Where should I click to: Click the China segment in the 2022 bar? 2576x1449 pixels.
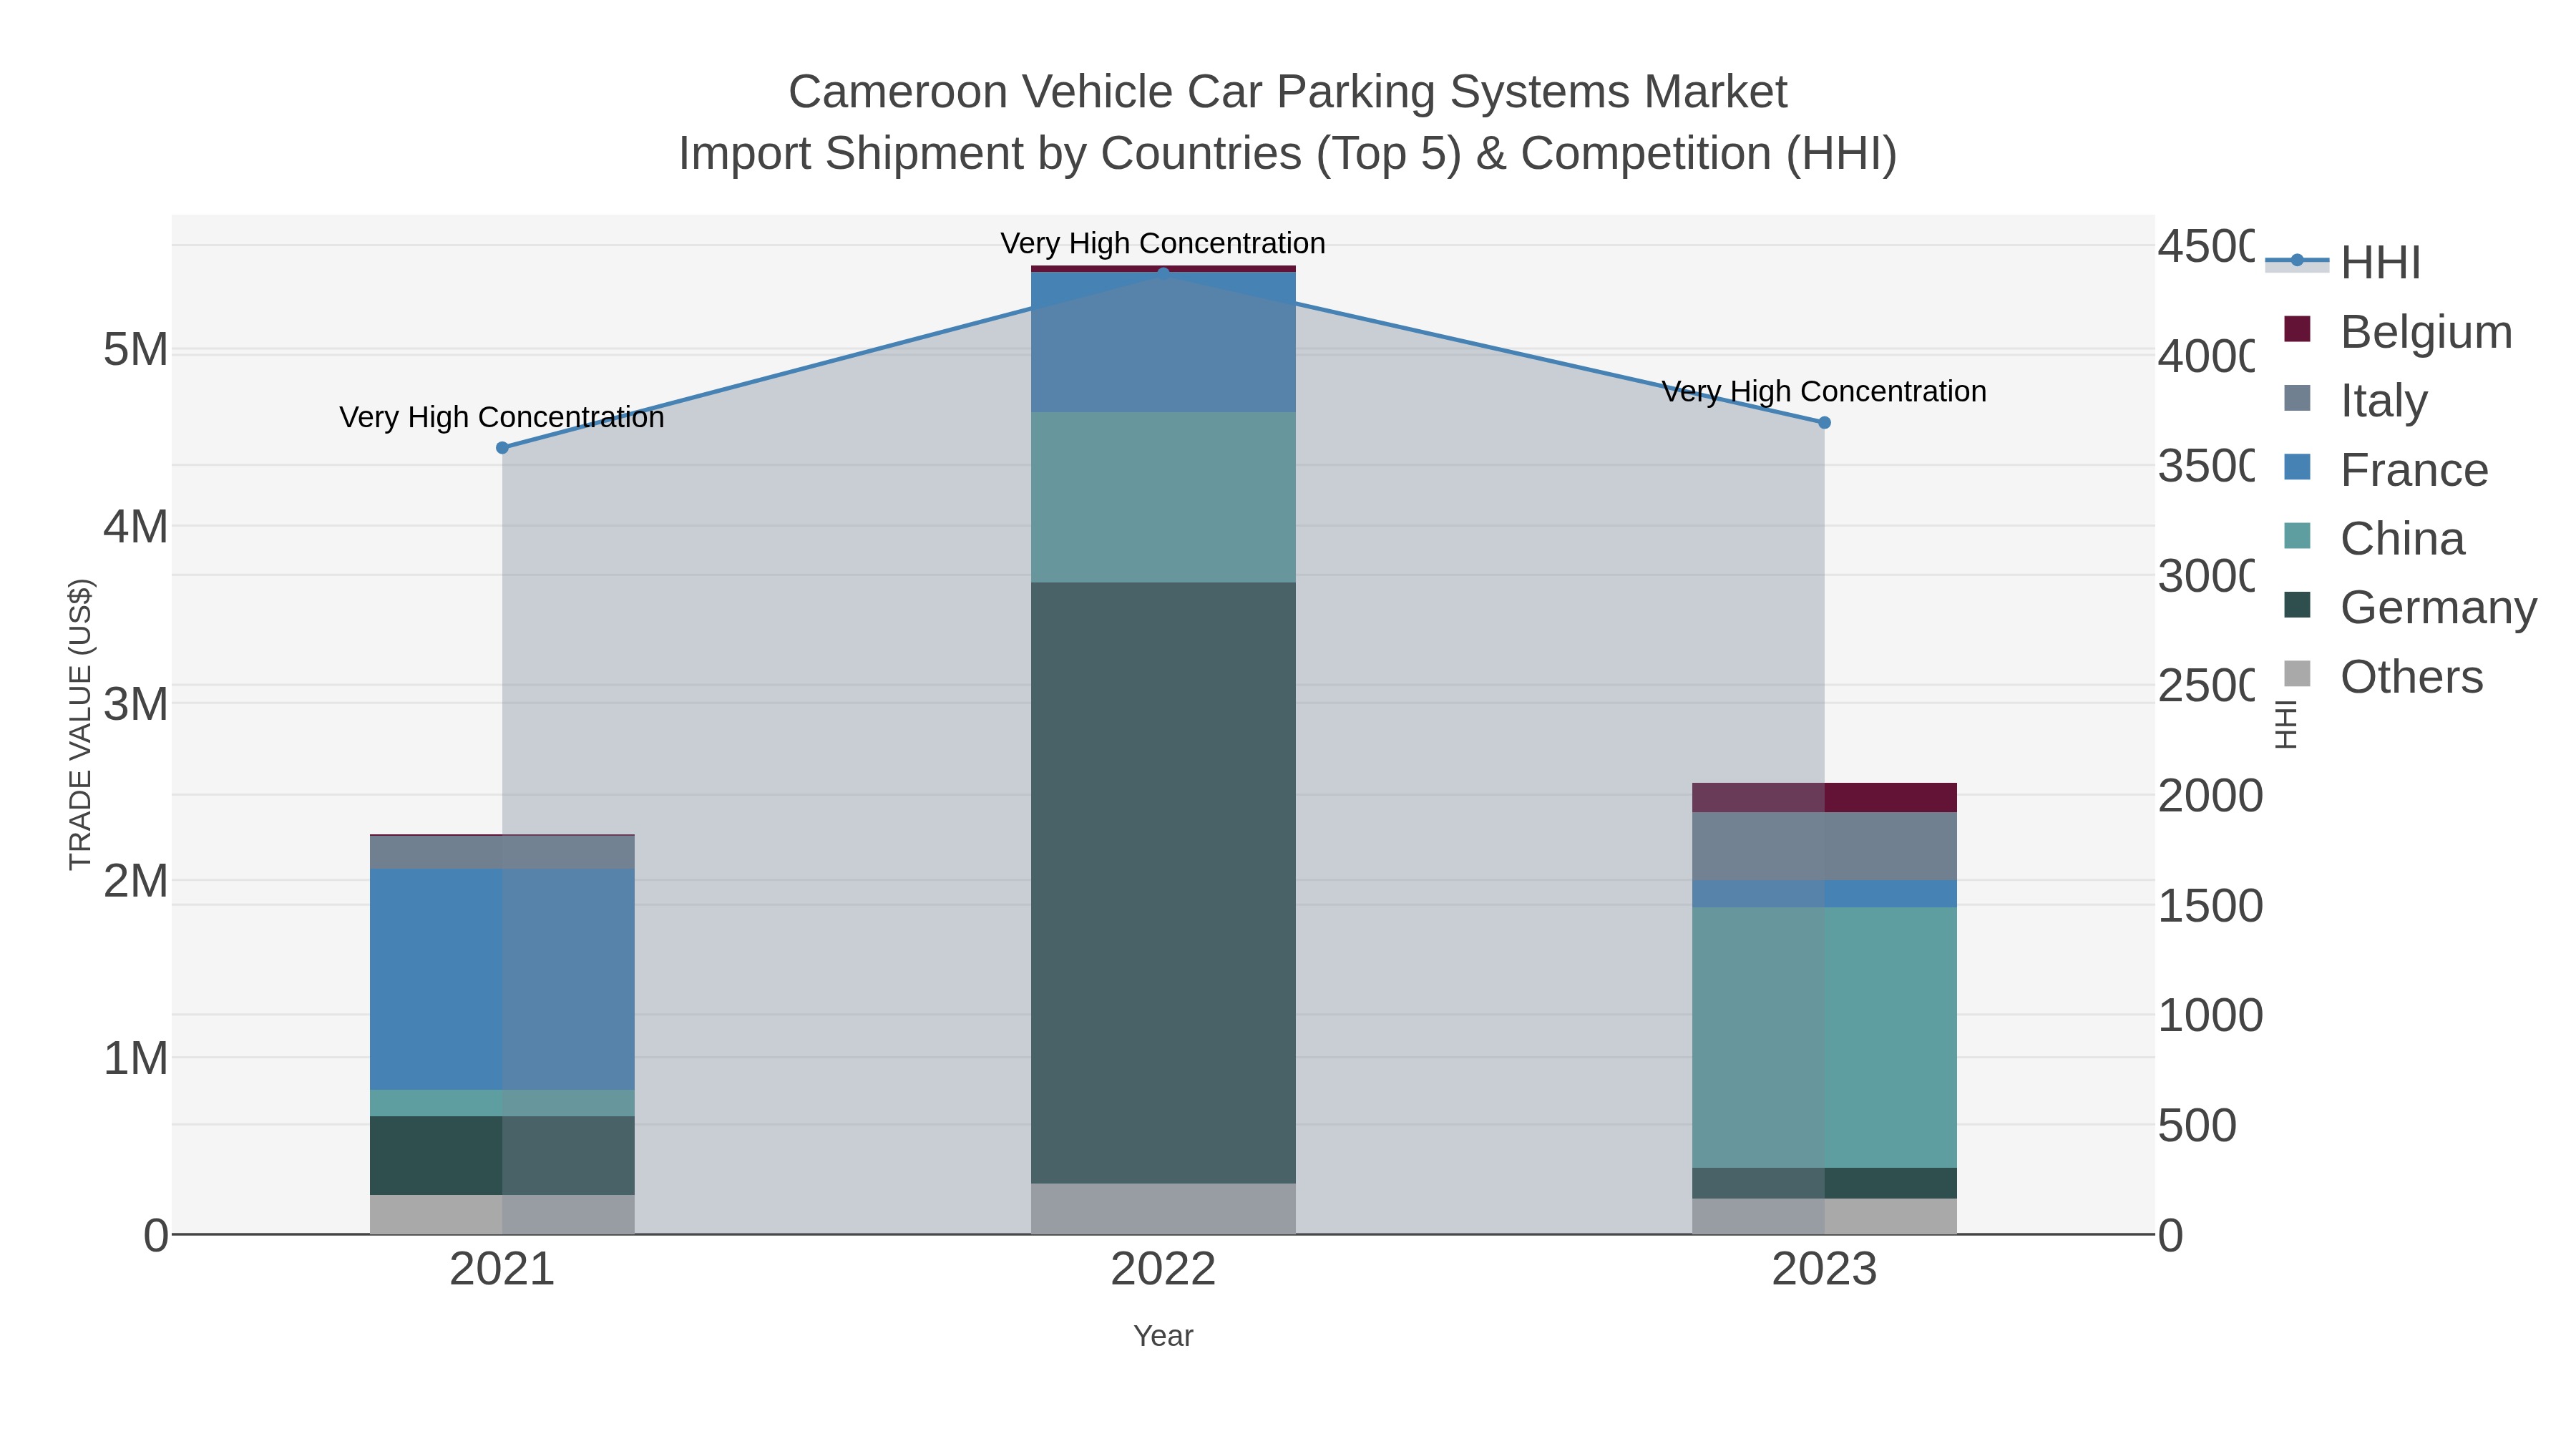[1163, 497]
